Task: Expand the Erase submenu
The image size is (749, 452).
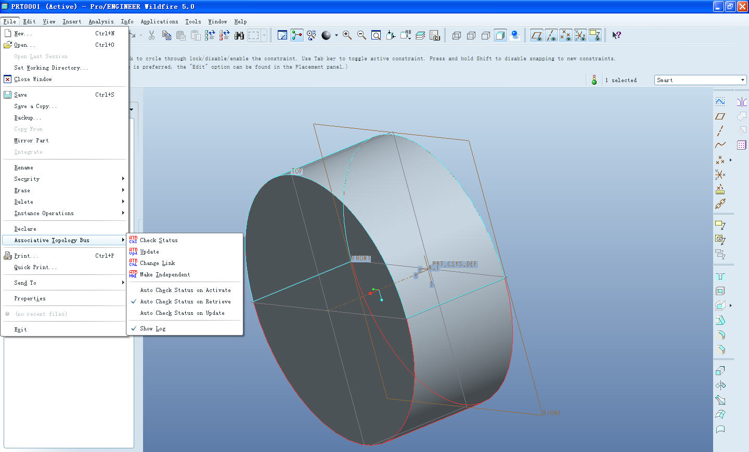Action: [x=64, y=190]
